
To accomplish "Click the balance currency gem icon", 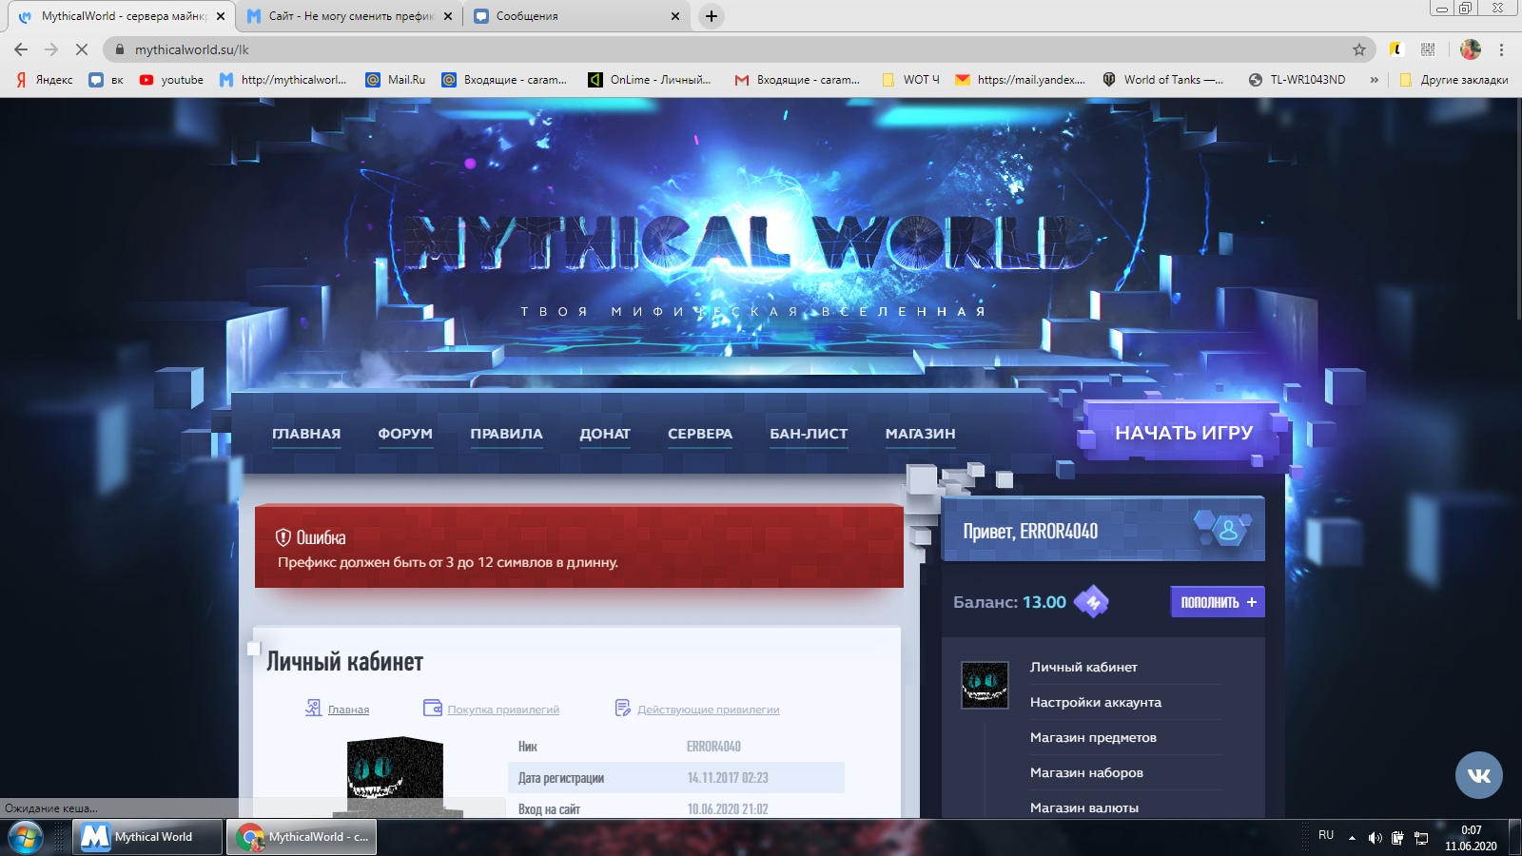I will (x=1091, y=602).
